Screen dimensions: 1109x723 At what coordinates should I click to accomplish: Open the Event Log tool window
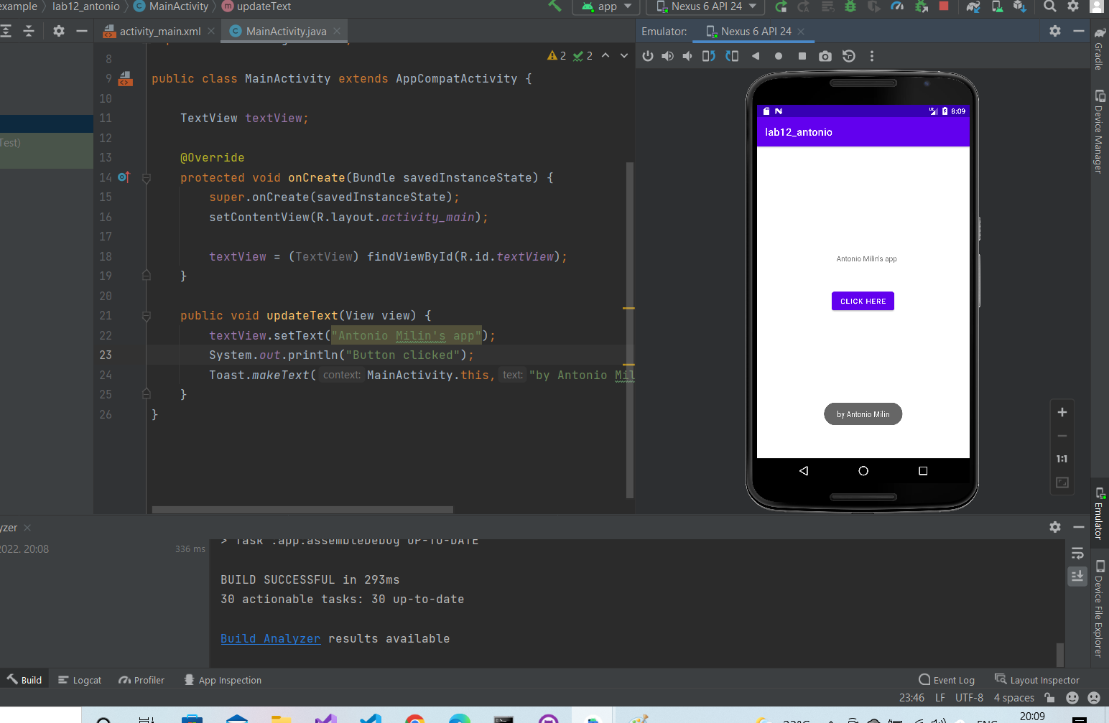[947, 680]
